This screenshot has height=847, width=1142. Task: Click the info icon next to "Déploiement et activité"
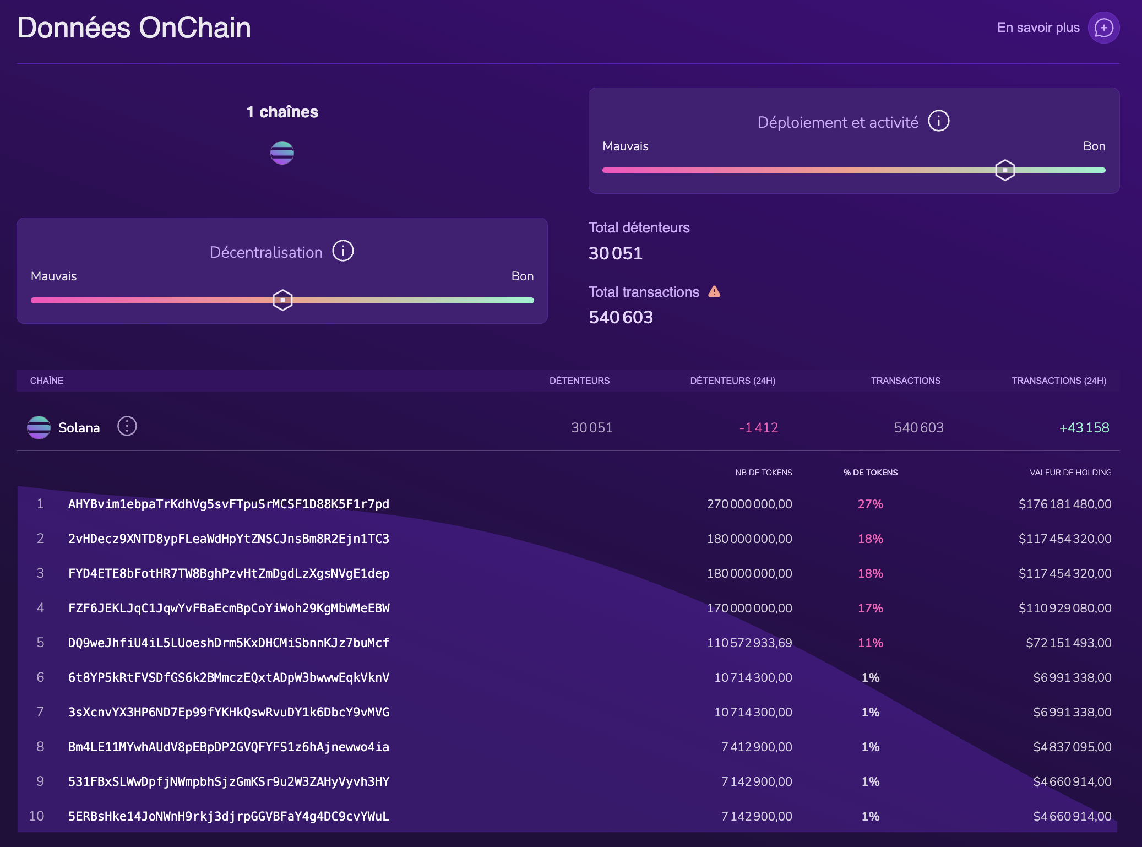pos(939,121)
